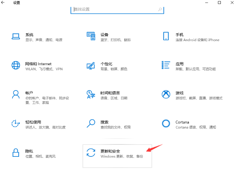The width and height of the screenshot is (235, 172).
Task: Open Cortana settings title
Action: tap(182, 122)
